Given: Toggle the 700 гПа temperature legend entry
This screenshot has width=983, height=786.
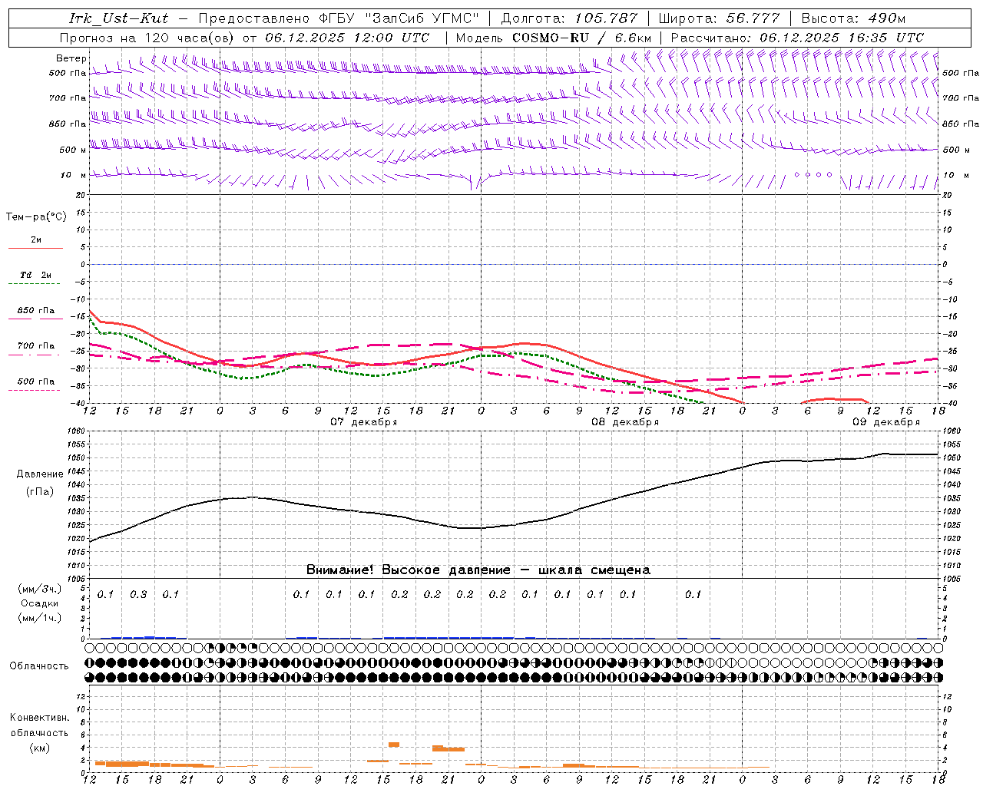Looking at the screenshot, I should [x=35, y=346].
